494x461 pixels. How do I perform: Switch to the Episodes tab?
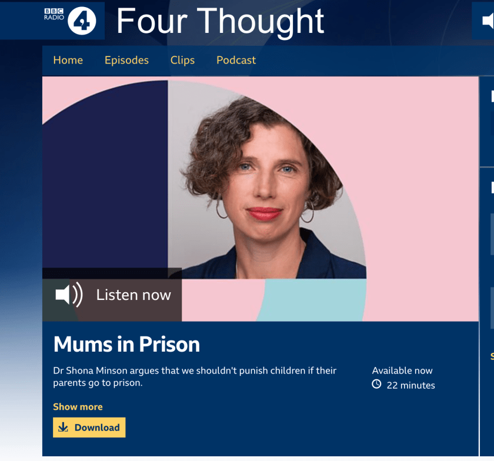tap(126, 60)
